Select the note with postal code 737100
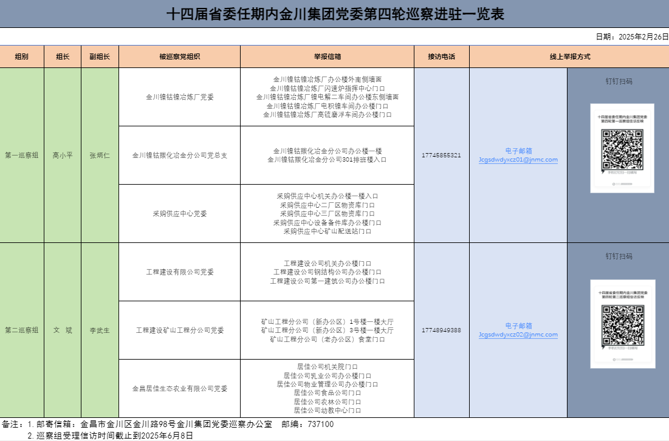This screenshot has width=669, height=441. point(168,425)
